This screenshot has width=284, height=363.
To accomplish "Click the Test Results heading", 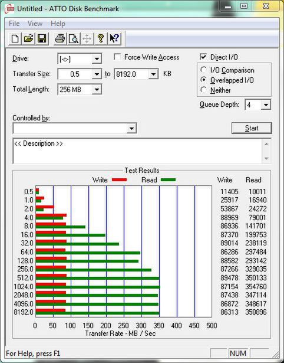I will 142,171.
